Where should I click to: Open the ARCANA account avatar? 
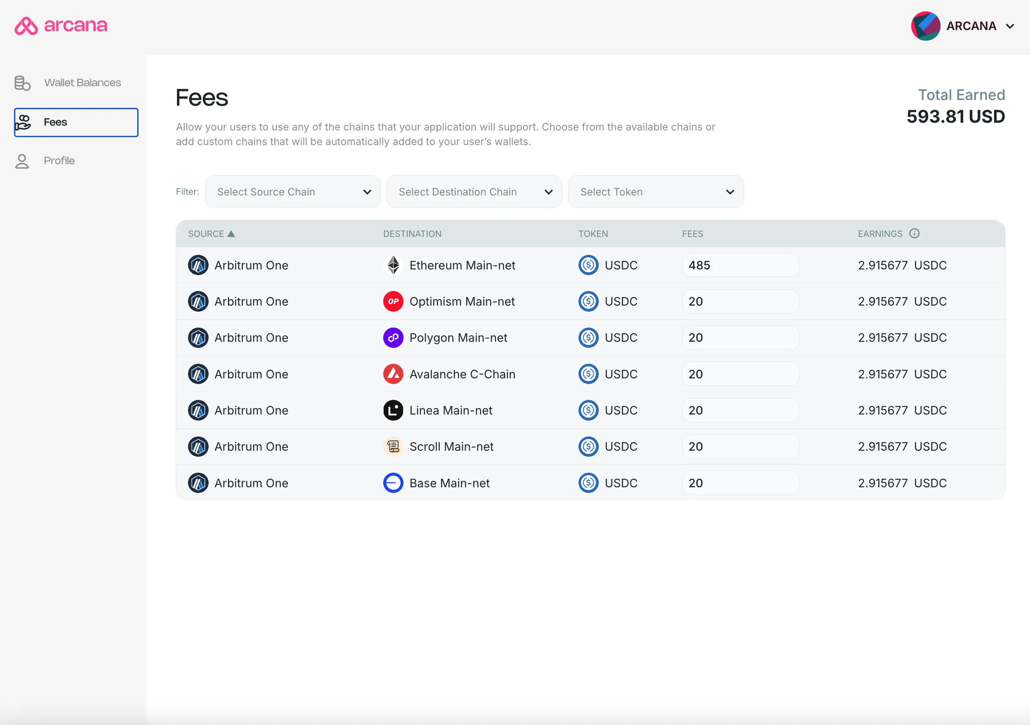tap(925, 26)
